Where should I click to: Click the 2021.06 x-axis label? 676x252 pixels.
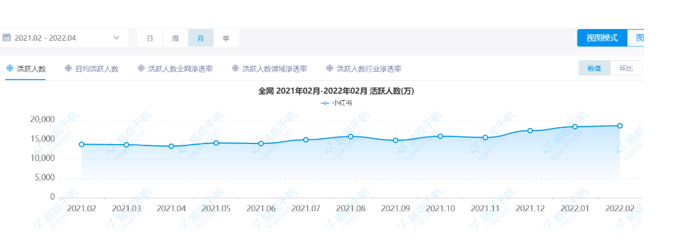[x=261, y=209]
